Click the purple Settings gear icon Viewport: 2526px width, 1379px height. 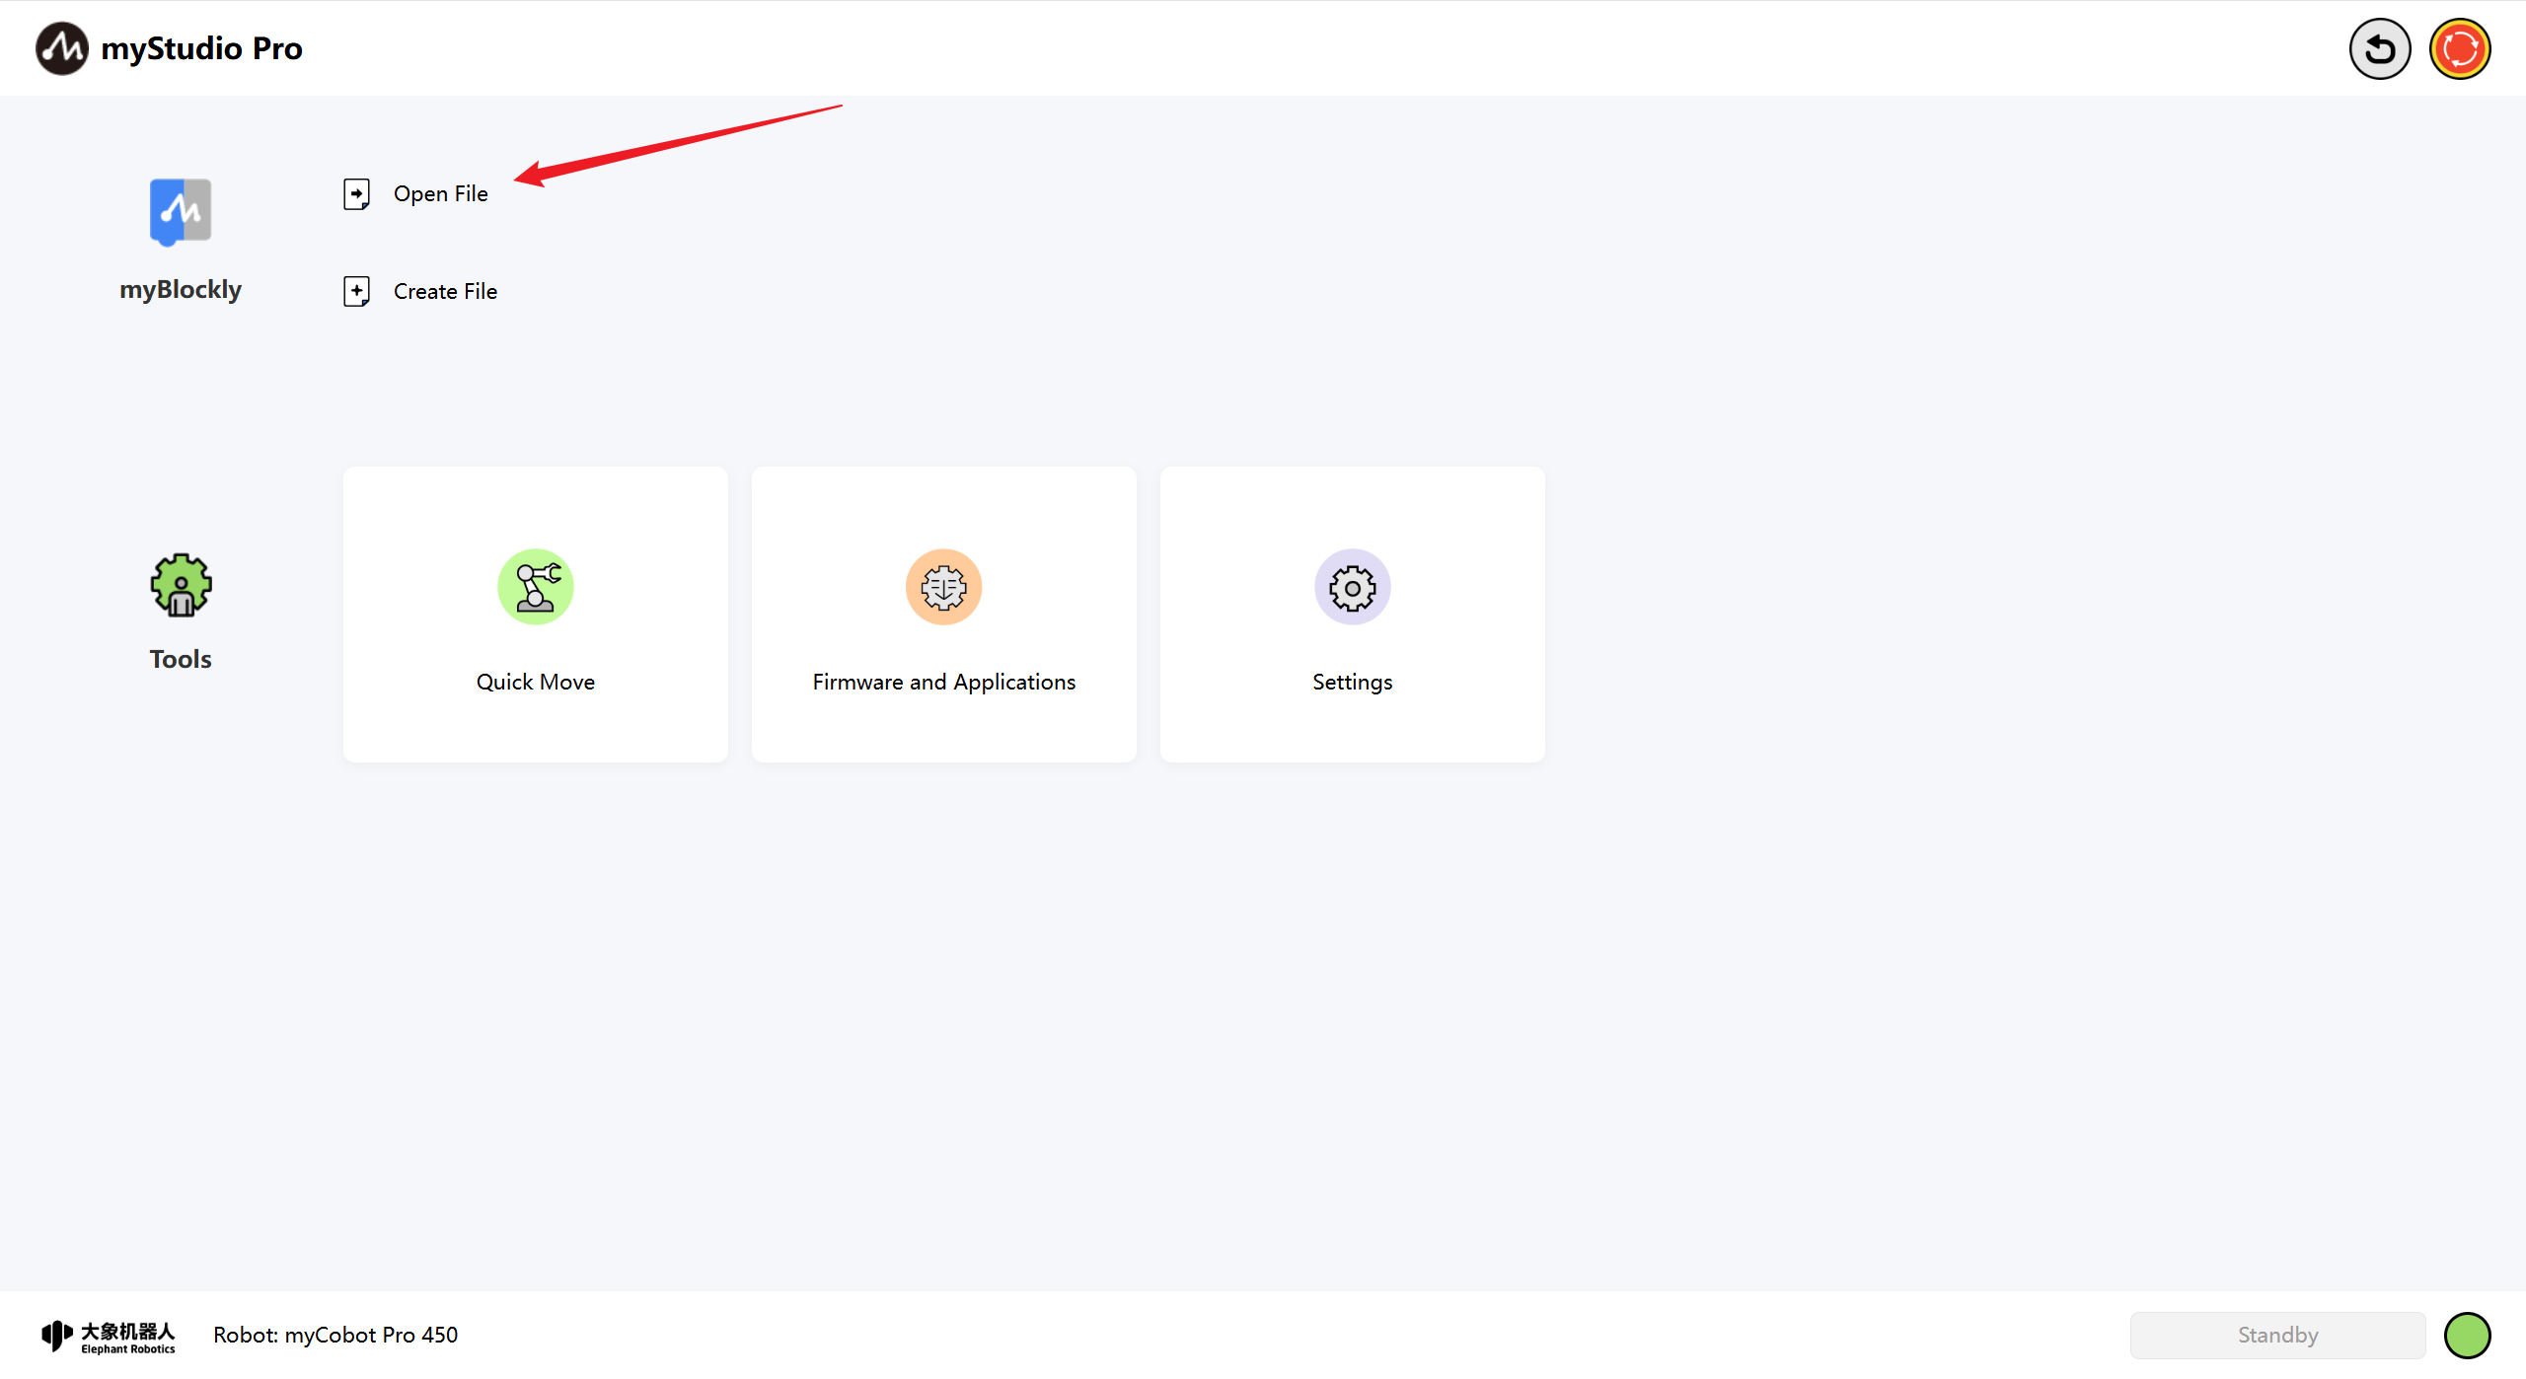pyautogui.click(x=1352, y=587)
